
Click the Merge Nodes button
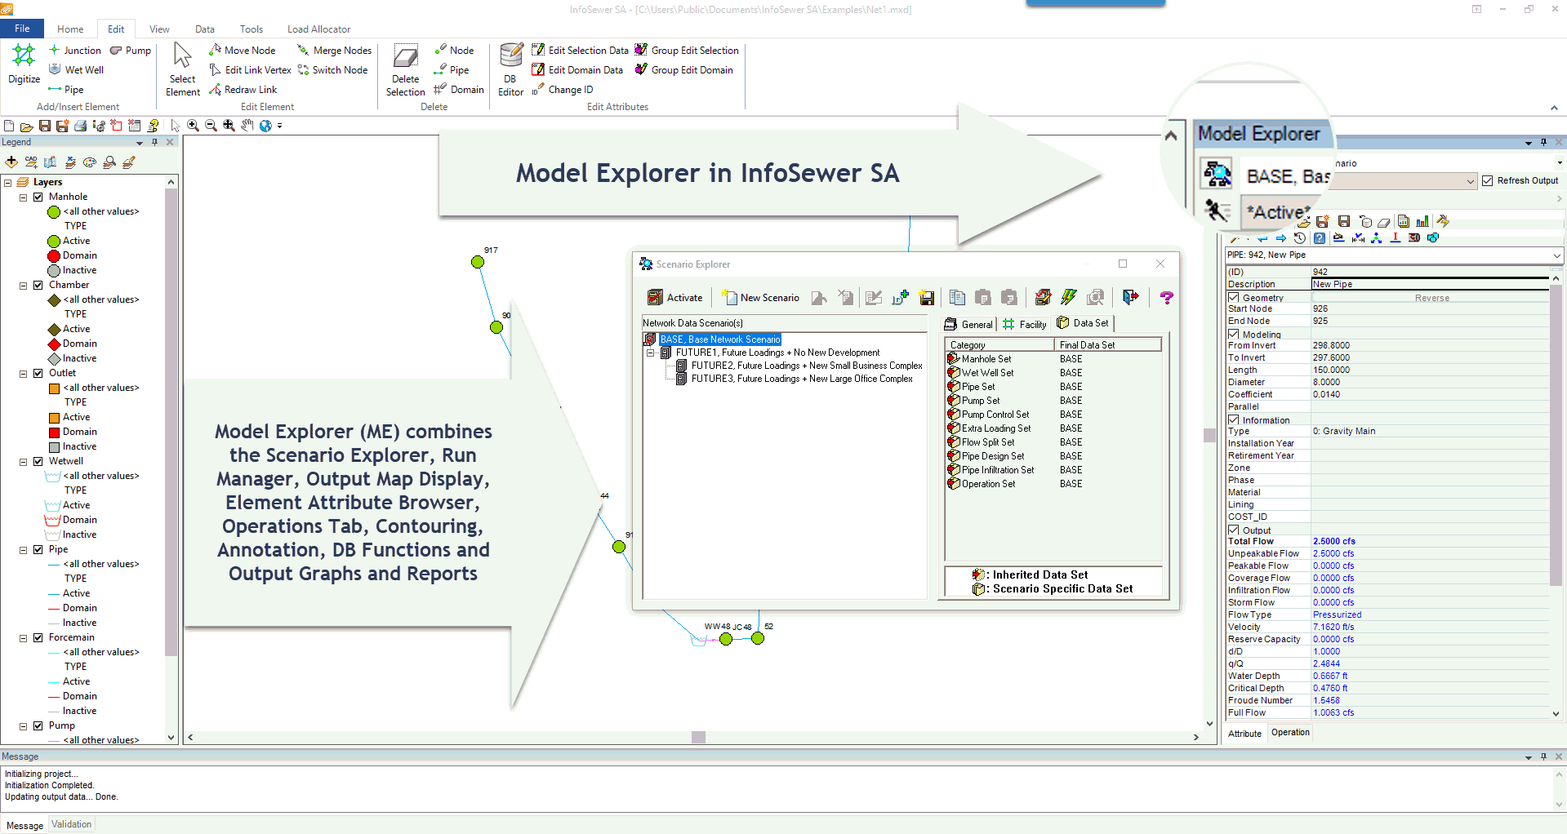tap(335, 51)
